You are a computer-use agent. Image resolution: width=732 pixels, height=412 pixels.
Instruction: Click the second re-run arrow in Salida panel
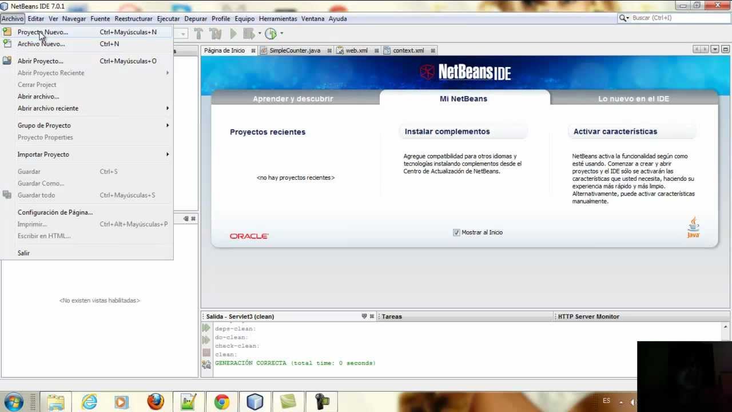206,340
